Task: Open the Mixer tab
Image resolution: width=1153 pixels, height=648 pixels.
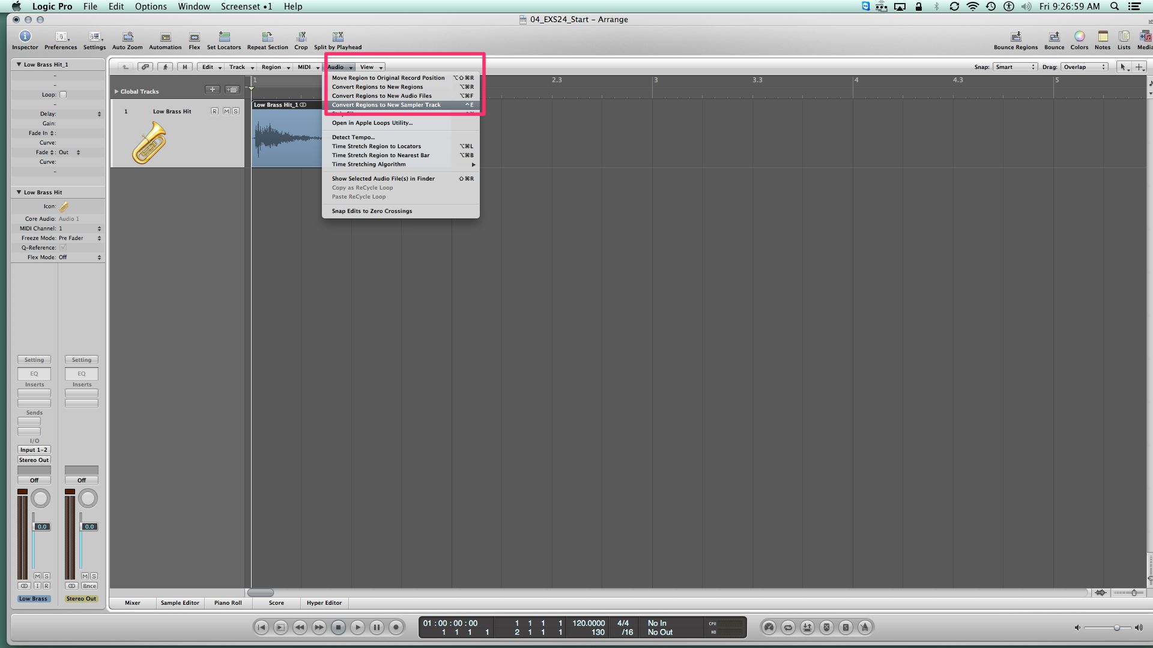Action: click(133, 602)
